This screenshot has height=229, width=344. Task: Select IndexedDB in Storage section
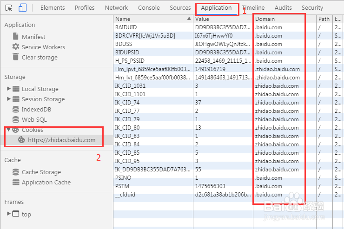(x=36, y=109)
